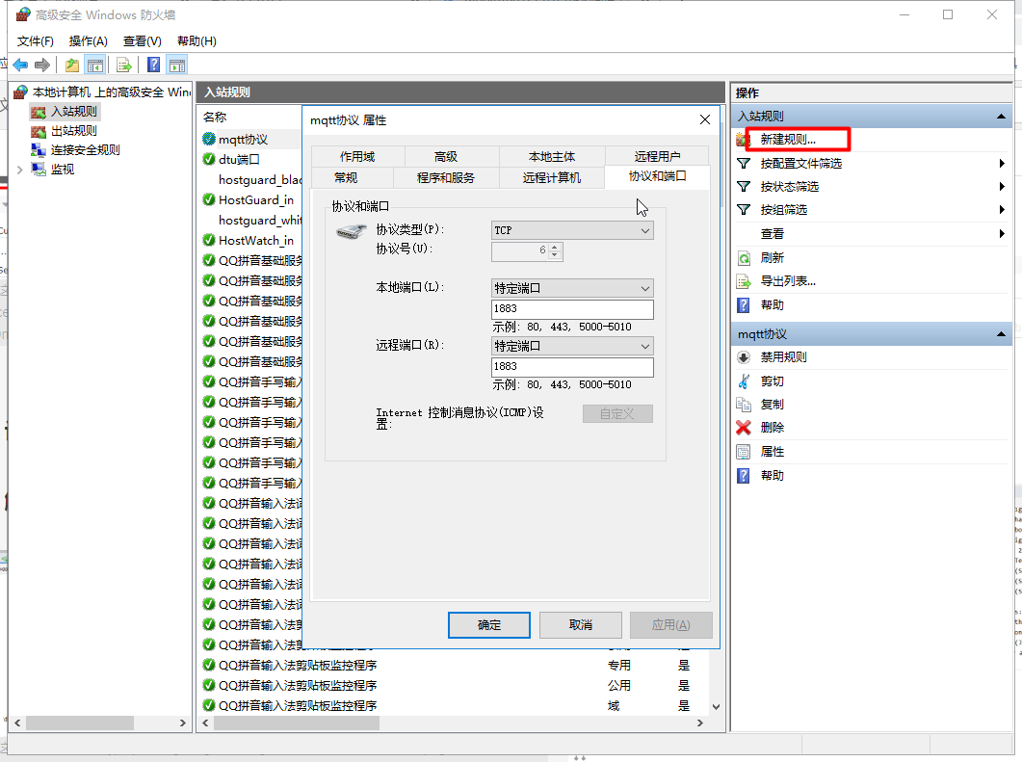Click the up-one-level folder toolbar icon
Image resolution: width=1022 pixels, height=762 pixels.
[71, 65]
